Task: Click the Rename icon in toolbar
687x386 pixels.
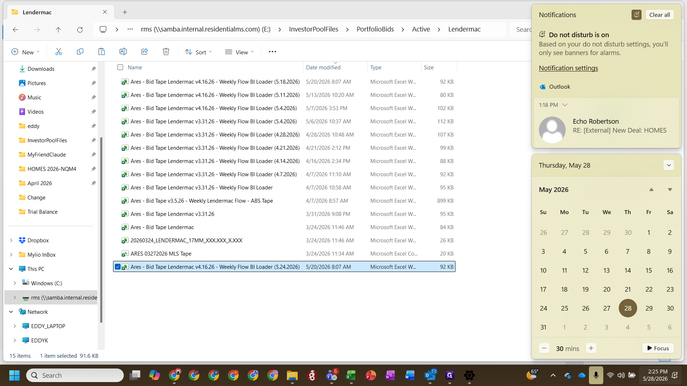Action: coord(123,52)
